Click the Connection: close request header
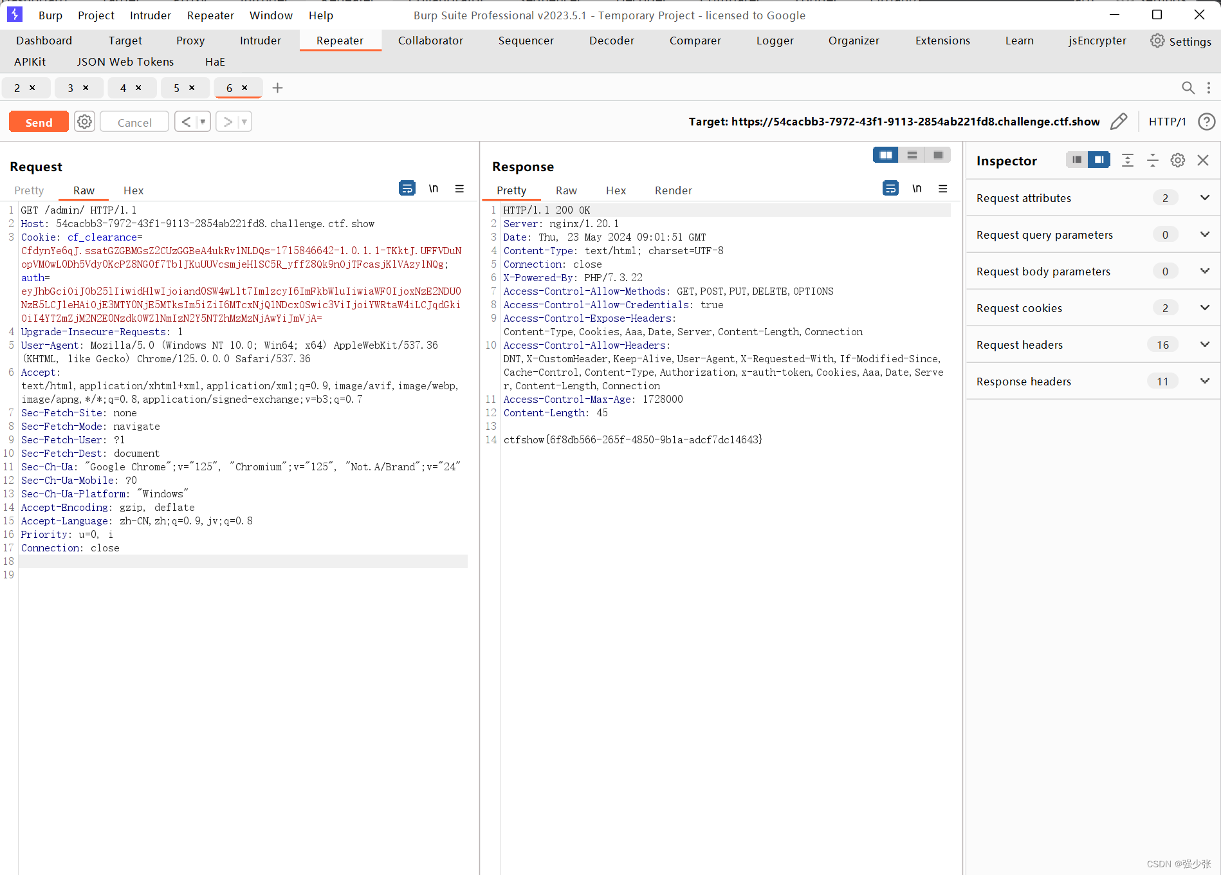1221x875 pixels. [70, 548]
